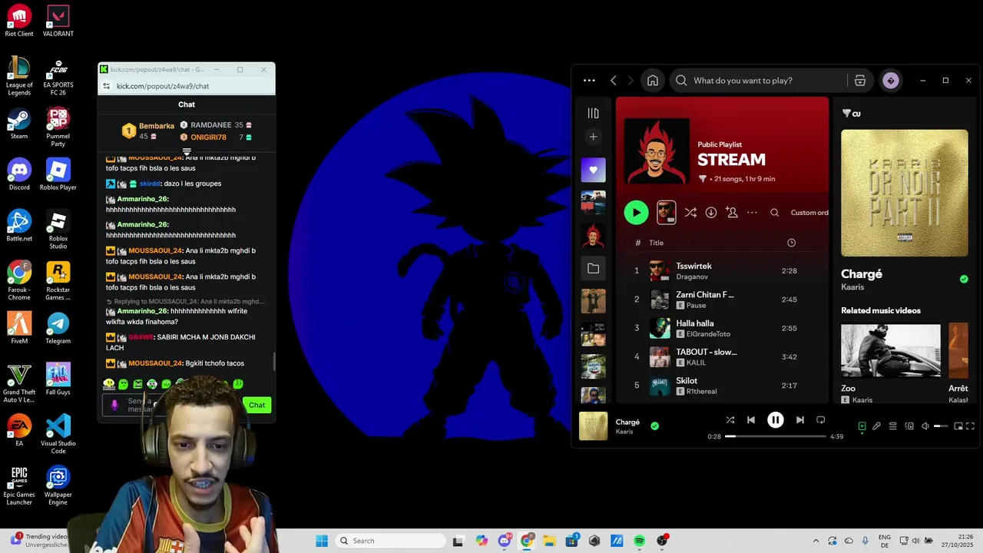This screenshot has height=553, width=983.
Task: Click Spotify icon in taskbar
Action: tap(640, 541)
